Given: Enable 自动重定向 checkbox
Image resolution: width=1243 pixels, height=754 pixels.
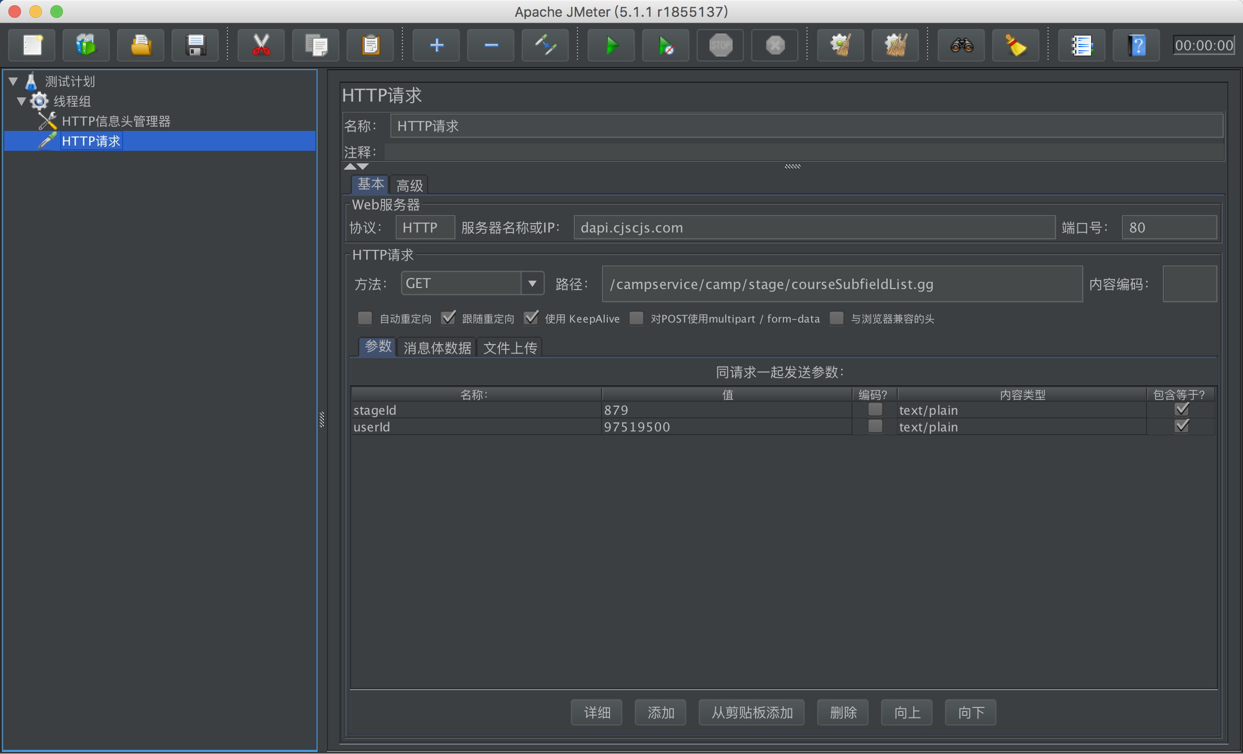Looking at the screenshot, I should click(x=365, y=318).
